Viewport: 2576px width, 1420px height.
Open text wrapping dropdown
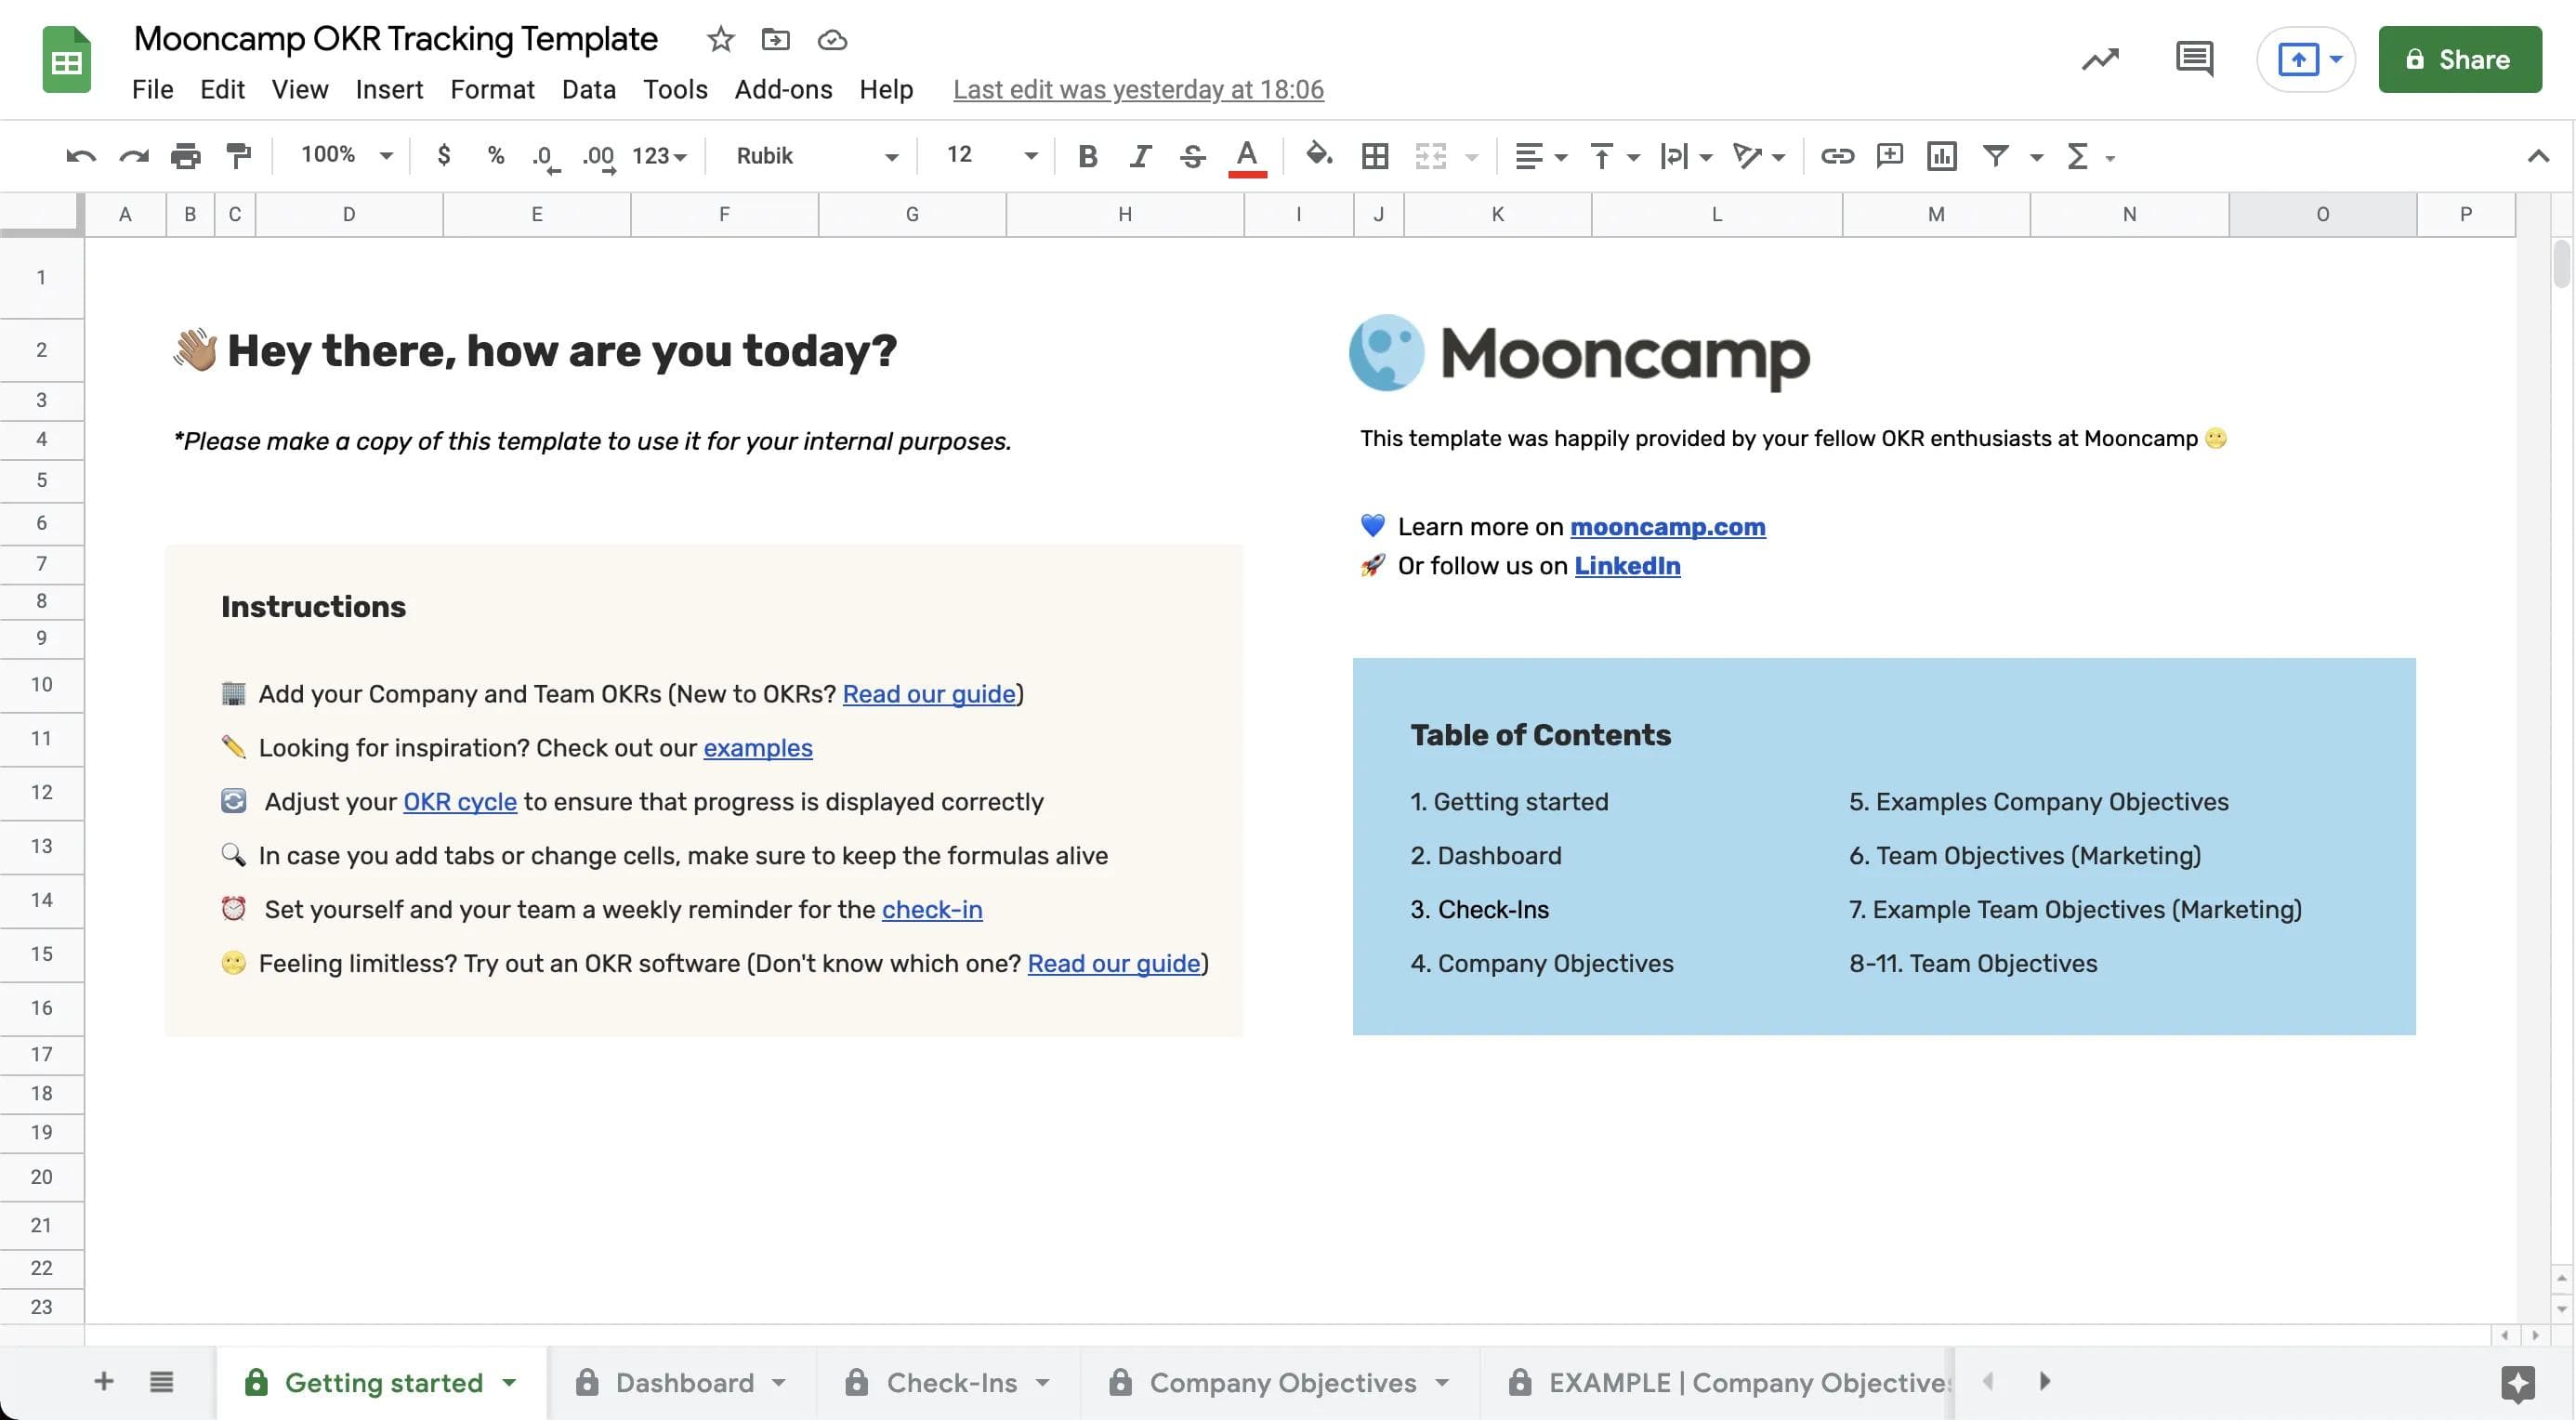1685,156
